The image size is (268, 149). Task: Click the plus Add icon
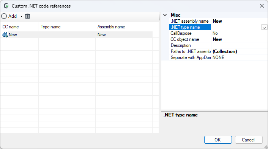click(4, 16)
